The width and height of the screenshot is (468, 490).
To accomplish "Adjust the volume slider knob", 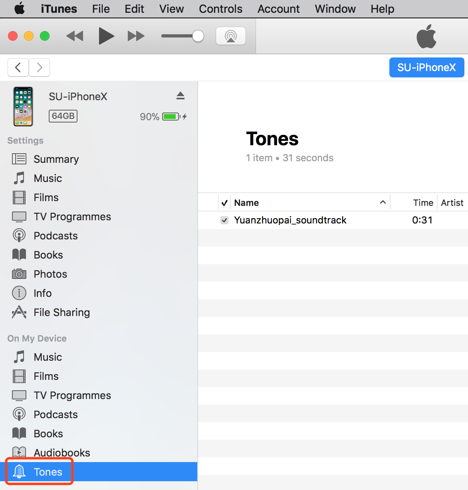I will coord(198,36).
